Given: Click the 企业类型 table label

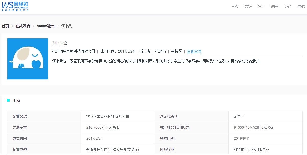Looking at the screenshot, I should [x=20, y=149].
